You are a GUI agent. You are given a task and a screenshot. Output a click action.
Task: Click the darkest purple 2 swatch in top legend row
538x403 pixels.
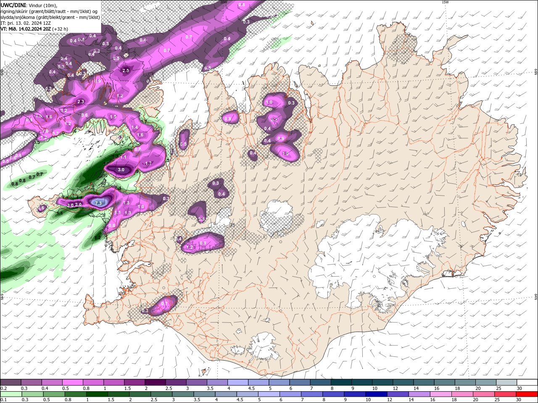pyautogui.click(x=155, y=382)
